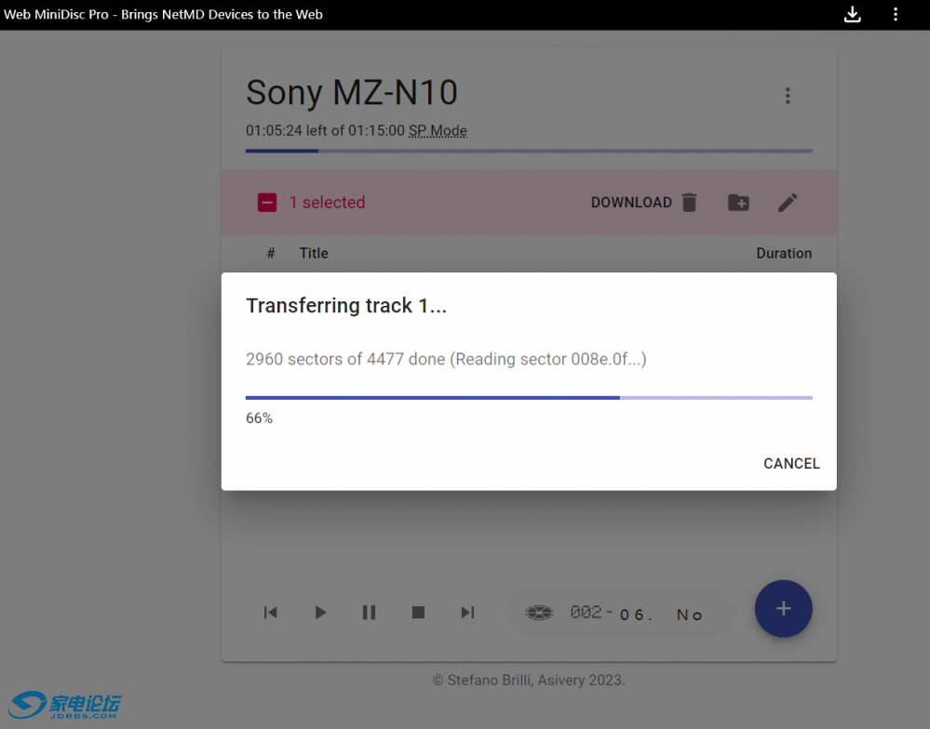This screenshot has height=729, width=930.
Task: Click the transfer progress bar at 66%
Action: pos(529,398)
